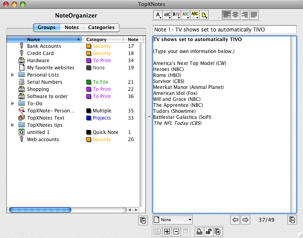Open the Bold/Italic/Underline style dropdown

[x=176, y=15]
